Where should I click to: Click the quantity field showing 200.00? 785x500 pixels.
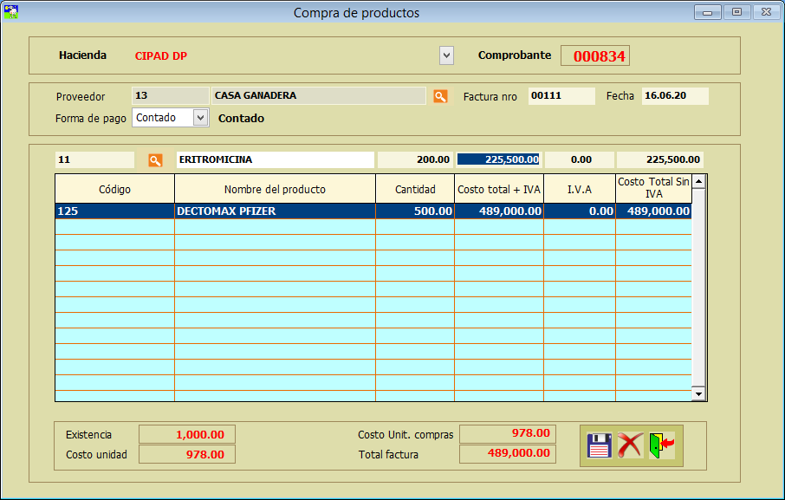point(415,160)
